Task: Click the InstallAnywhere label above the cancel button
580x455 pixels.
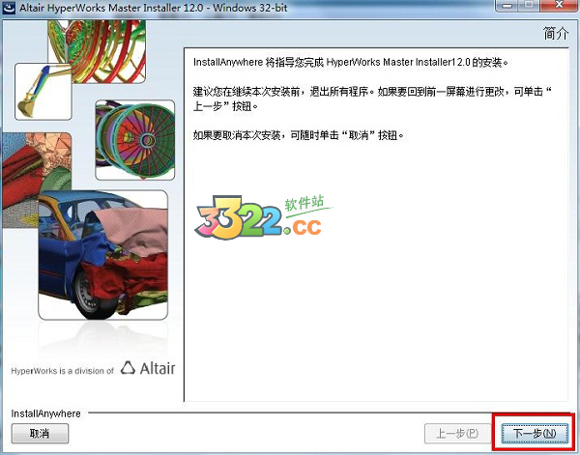Action: [x=45, y=413]
